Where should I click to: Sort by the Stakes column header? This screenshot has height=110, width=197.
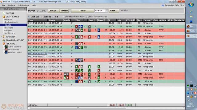(x=56, y=20)
